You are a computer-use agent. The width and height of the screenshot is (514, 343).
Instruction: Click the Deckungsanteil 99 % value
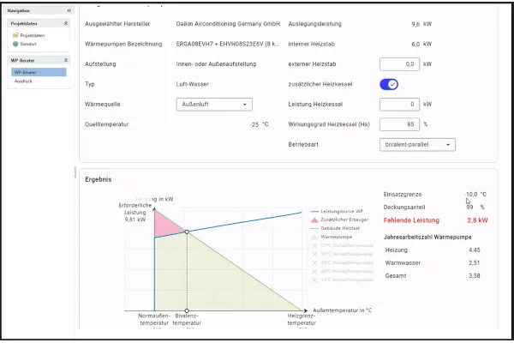tap(475, 208)
